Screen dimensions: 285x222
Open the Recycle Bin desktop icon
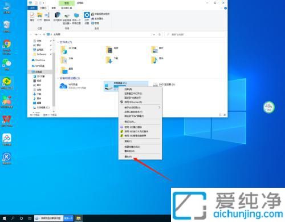(x=7, y=27)
